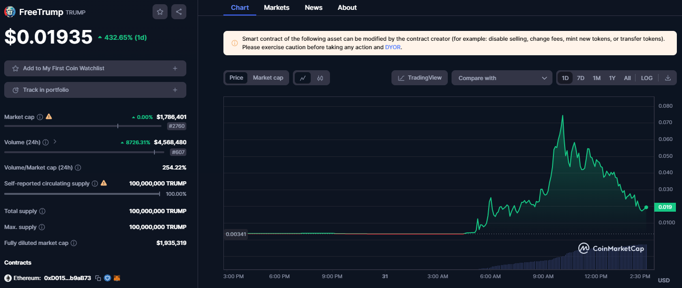
Task: Click the Ethereum network logo
Action: point(8,278)
